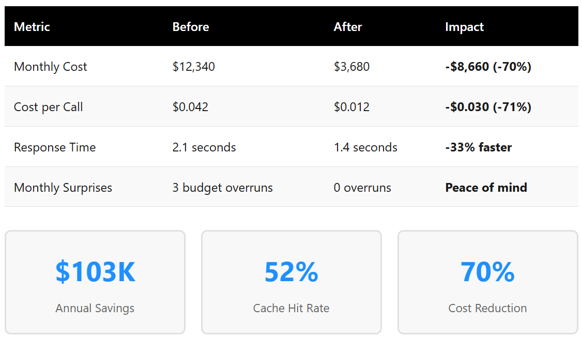Open the 52% Cache Hit Rate card
This screenshot has height=337, width=582.
pos(292,282)
